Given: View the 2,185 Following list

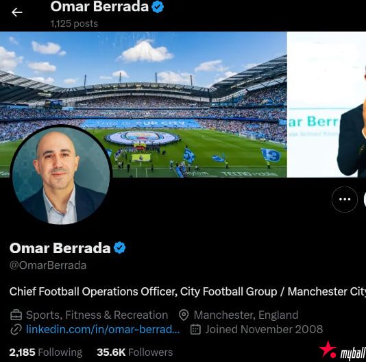Looking at the screenshot, I should (46, 352).
